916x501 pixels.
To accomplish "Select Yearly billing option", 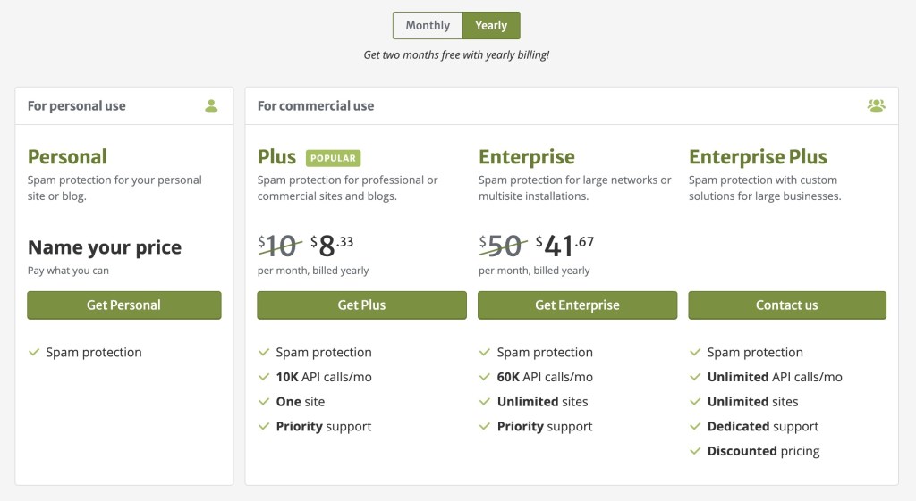I will (x=491, y=25).
